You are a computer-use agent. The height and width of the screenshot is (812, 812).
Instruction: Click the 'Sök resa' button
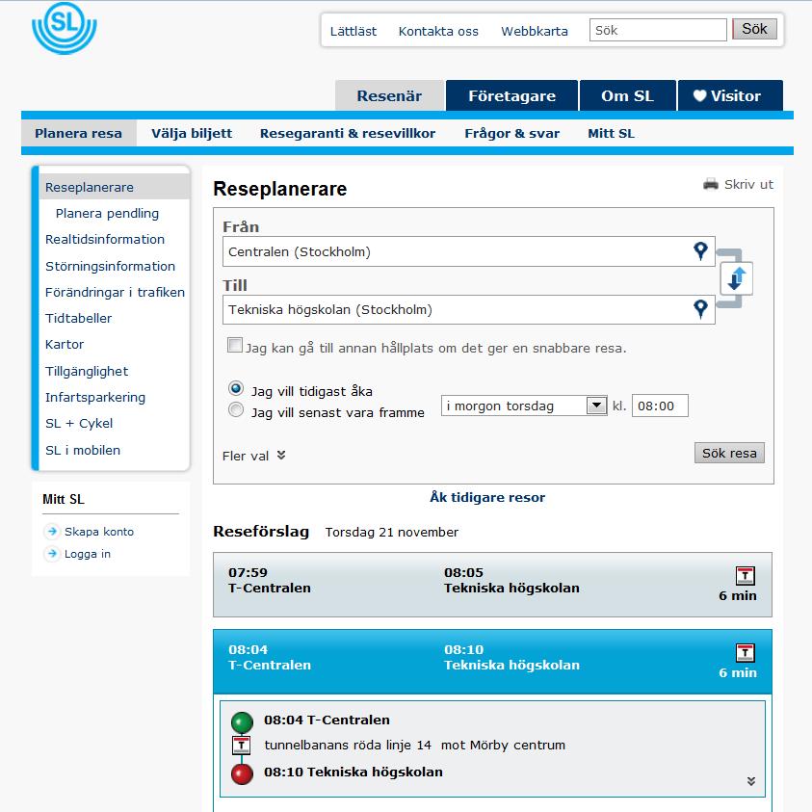[729, 453]
